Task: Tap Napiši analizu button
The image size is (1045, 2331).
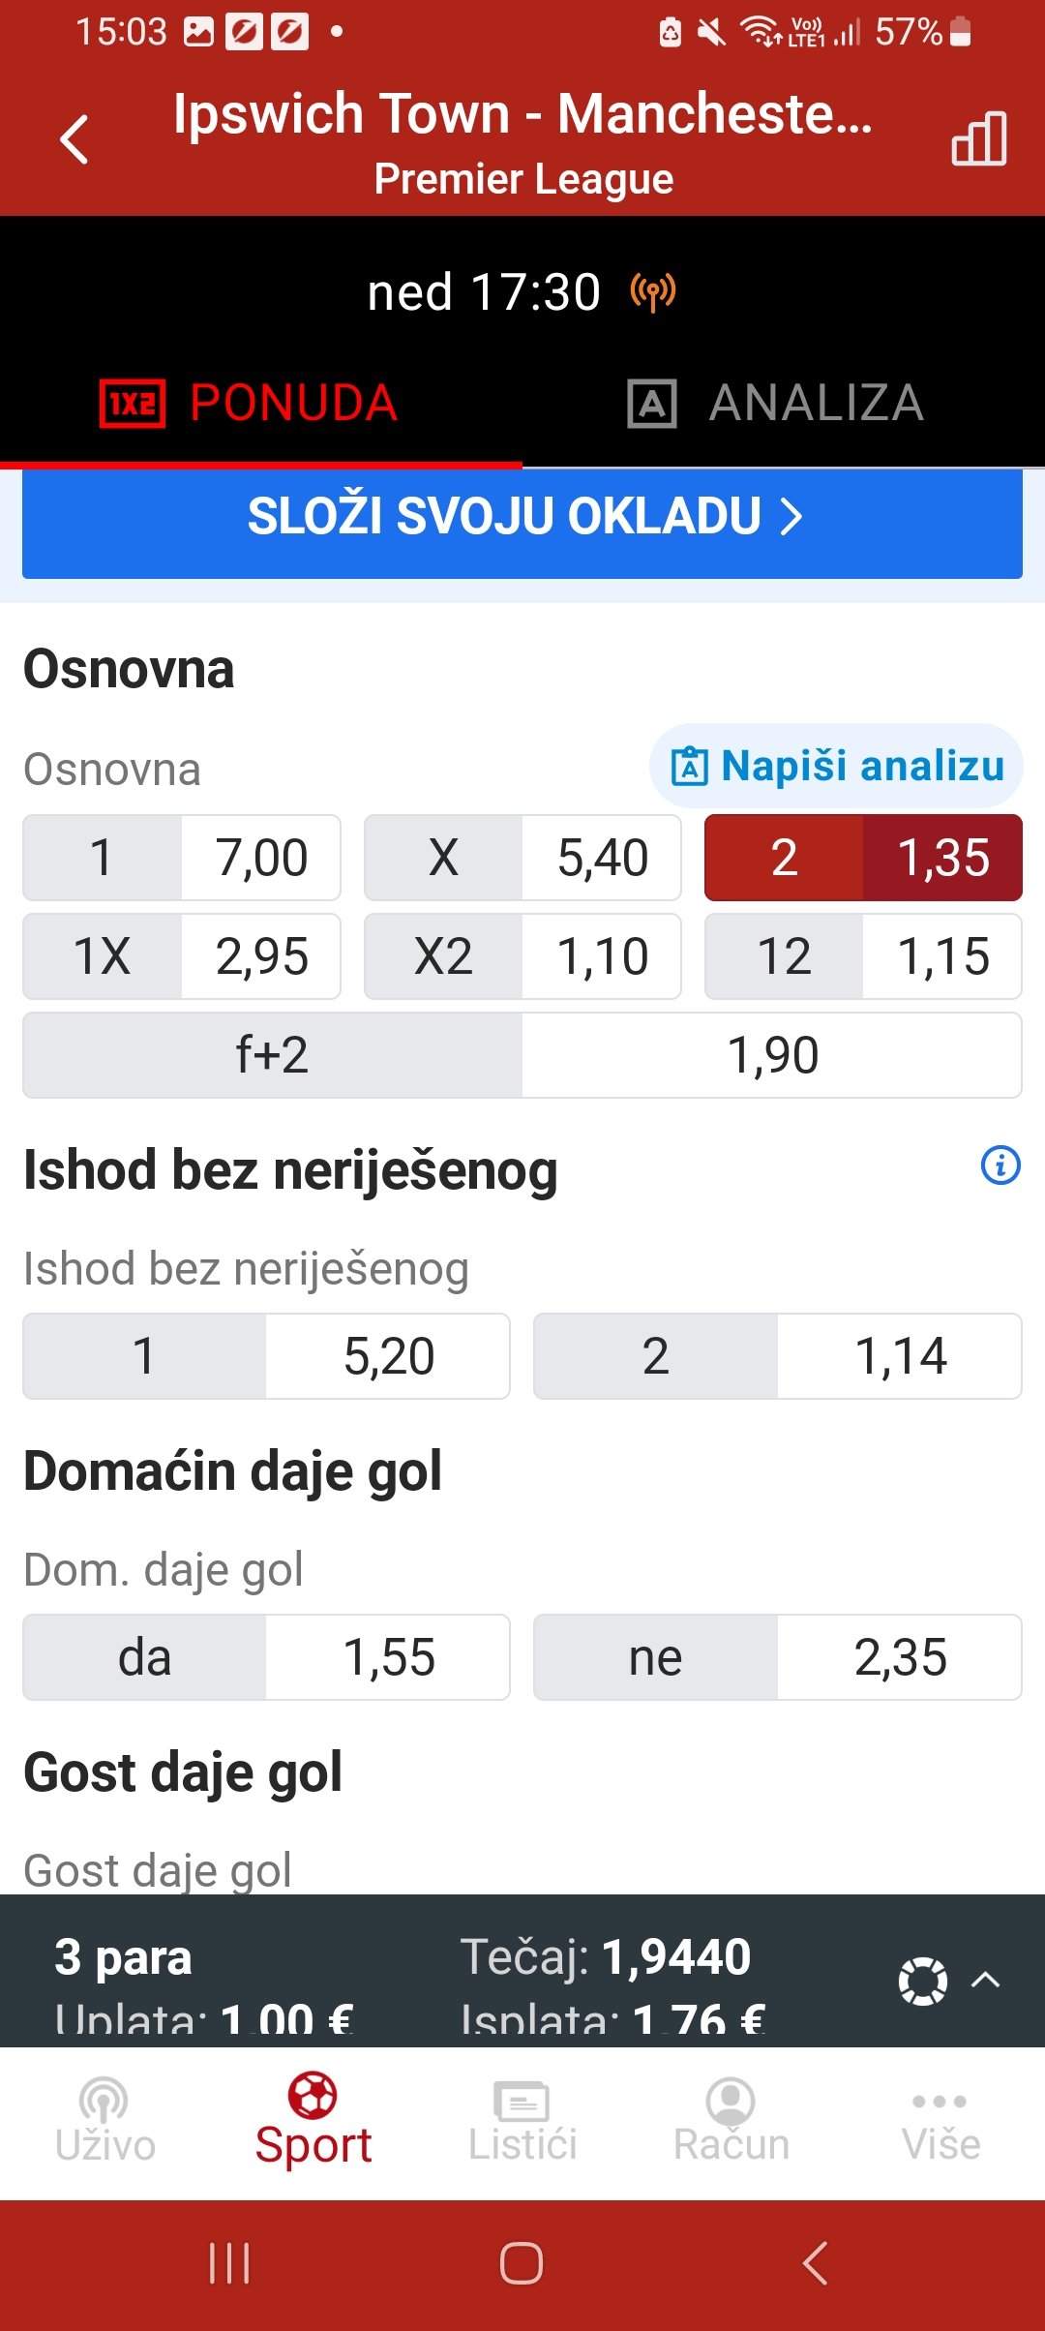Action: [x=837, y=766]
